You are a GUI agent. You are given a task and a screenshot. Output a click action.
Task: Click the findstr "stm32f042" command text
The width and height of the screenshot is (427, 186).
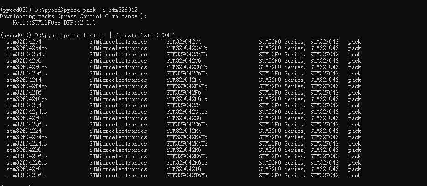coord(145,35)
